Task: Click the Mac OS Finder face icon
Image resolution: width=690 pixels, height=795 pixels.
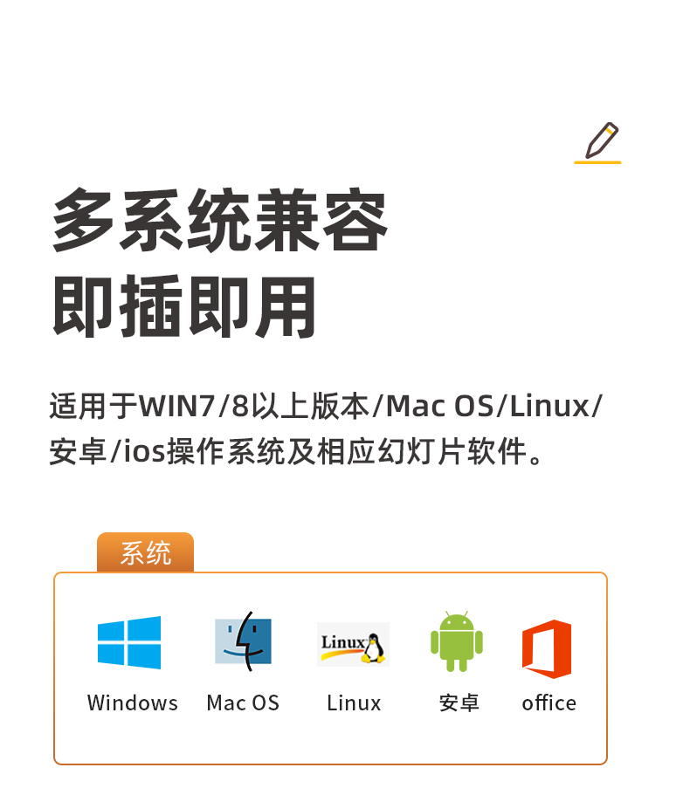Action: click(243, 641)
